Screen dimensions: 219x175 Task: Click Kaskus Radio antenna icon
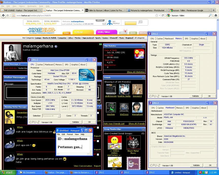[125, 31]
